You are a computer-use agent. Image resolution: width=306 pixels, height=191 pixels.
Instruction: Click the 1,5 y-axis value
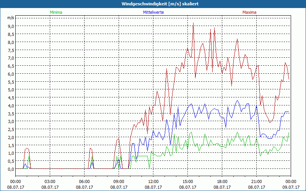pyautogui.click(x=11, y=146)
